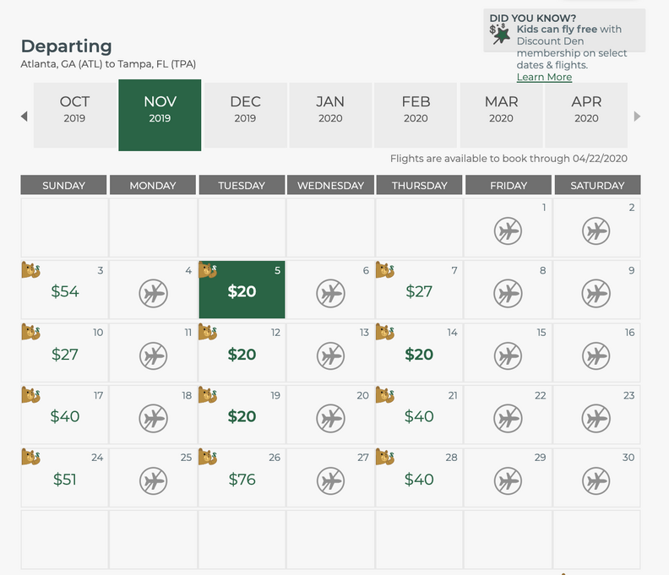Open the Learn More link
The height and width of the screenshot is (575, 669).
click(x=544, y=77)
